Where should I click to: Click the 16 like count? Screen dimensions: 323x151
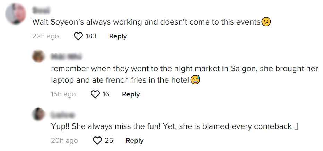[106, 94]
